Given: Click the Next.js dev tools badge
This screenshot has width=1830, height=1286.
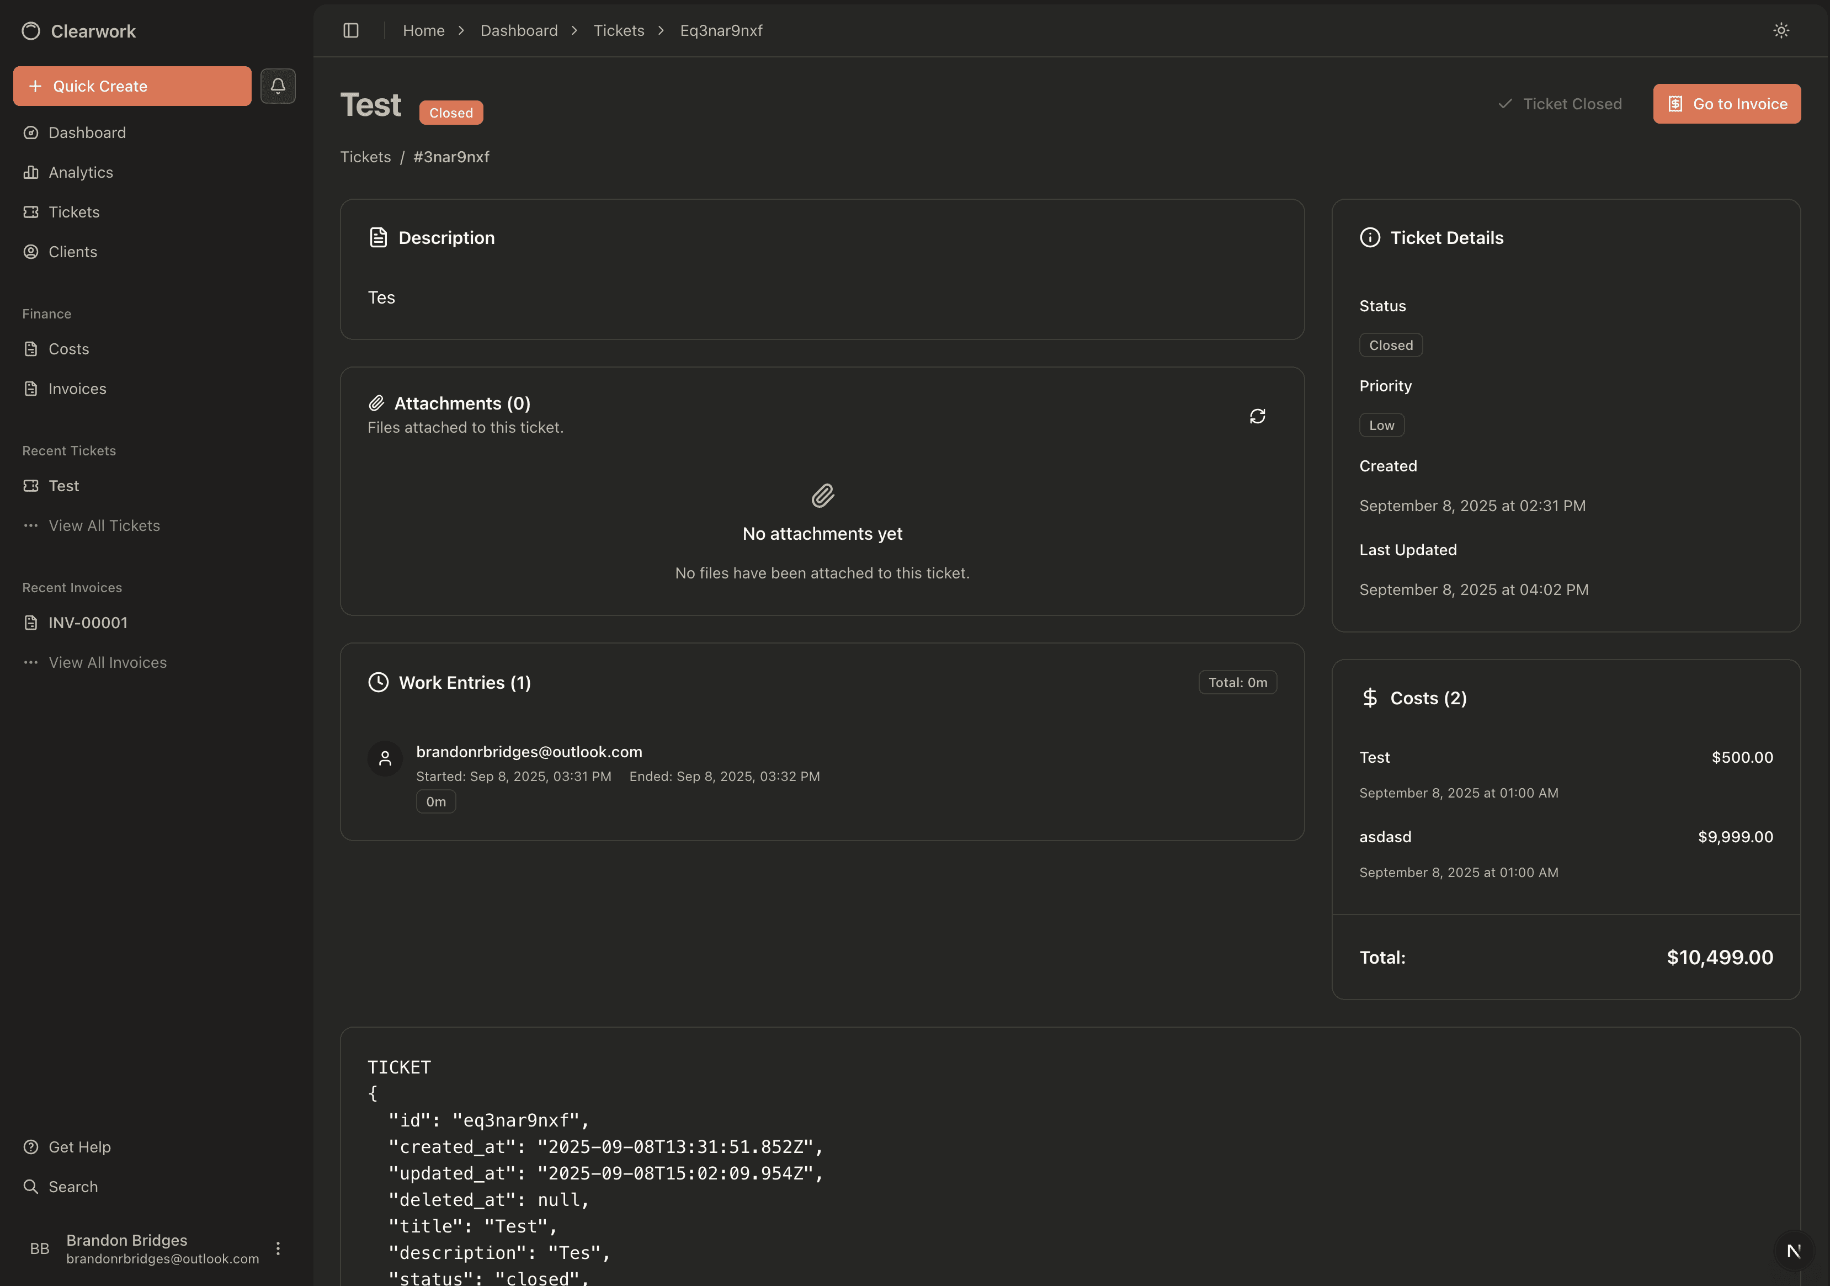Looking at the screenshot, I should (x=1794, y=1250).
